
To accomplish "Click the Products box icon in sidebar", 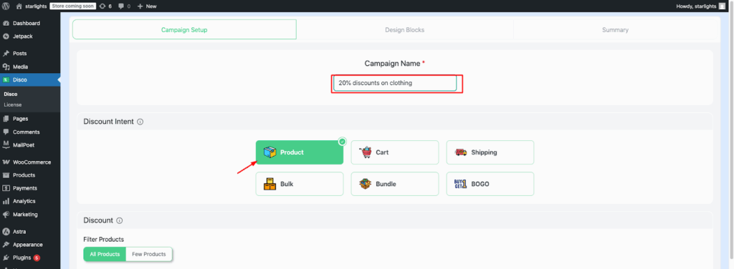I will [6, 175].
